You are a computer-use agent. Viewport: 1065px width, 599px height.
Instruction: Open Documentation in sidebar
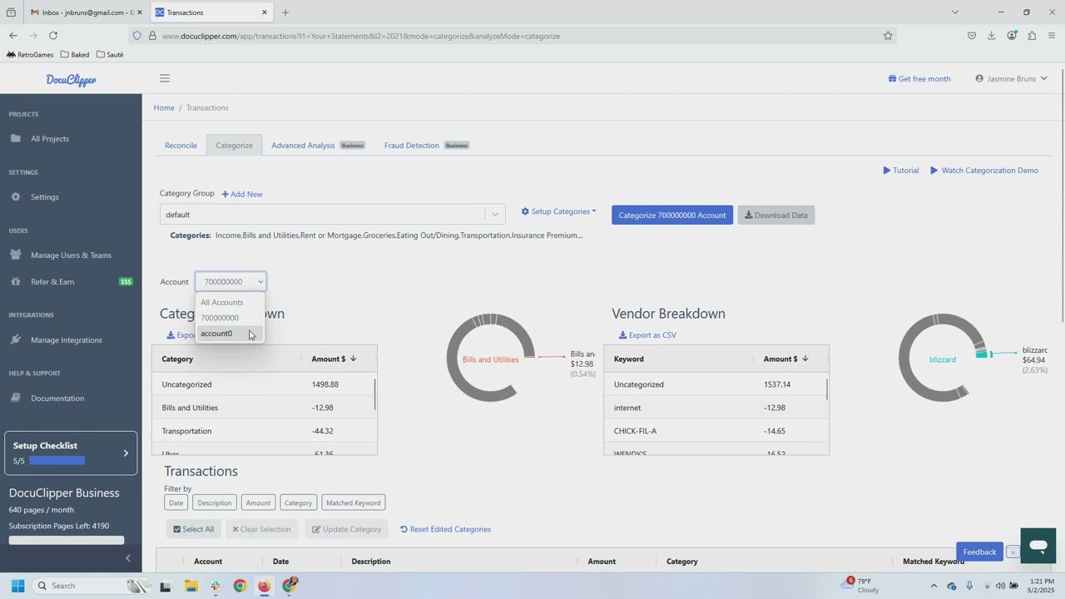coord(57,399)
